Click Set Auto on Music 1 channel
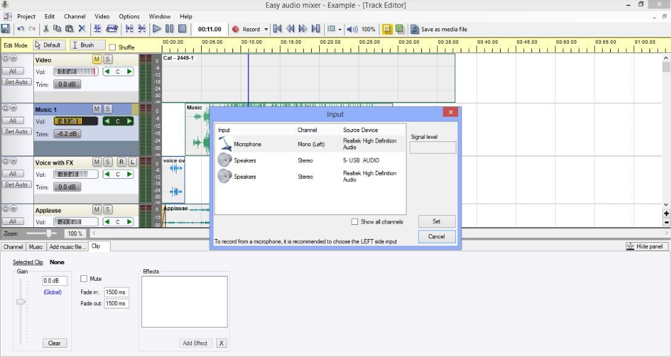 (x=16, y=131)
